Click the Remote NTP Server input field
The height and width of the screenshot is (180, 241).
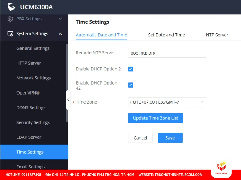coord(167,53)
